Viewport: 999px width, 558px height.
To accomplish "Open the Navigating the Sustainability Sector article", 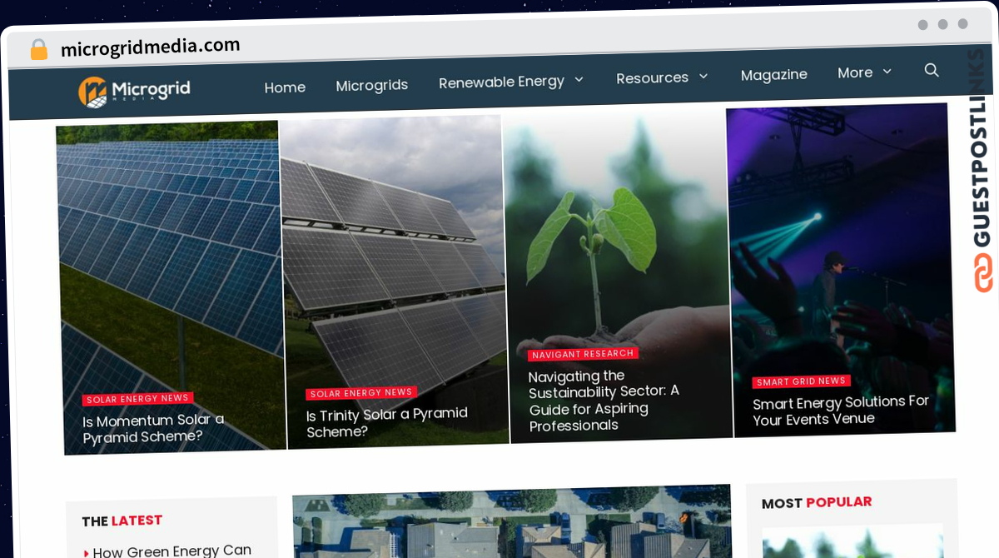I will pos(604,401).
